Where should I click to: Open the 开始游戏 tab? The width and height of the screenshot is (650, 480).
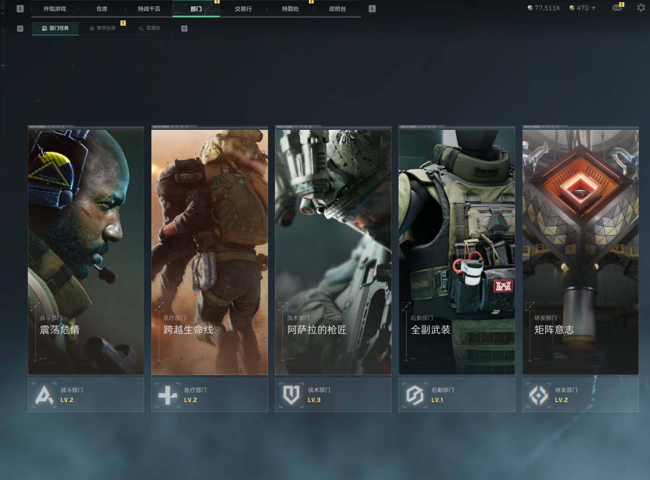55,9
